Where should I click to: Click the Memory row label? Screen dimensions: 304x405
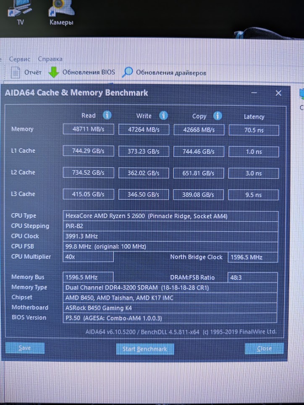coord(23,129)
